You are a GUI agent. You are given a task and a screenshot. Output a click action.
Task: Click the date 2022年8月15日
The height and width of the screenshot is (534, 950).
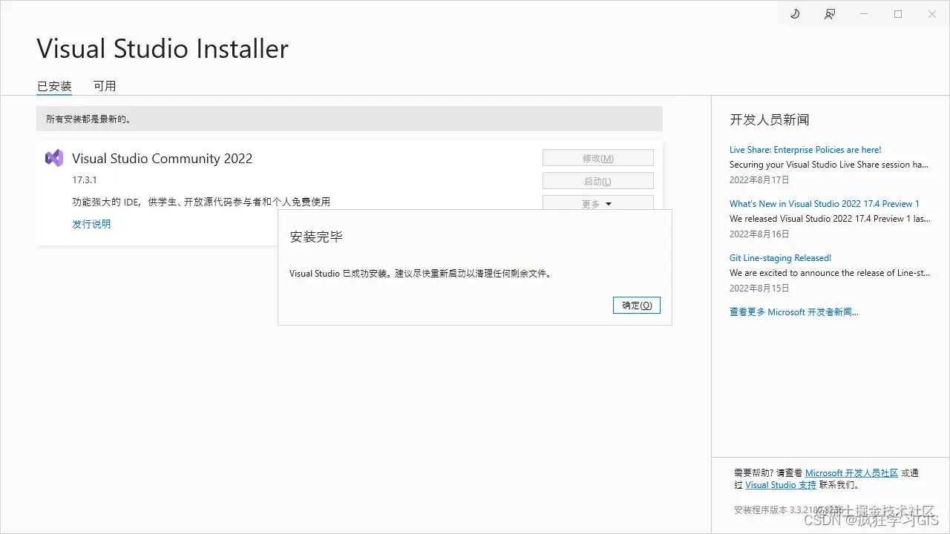[759, 289]
